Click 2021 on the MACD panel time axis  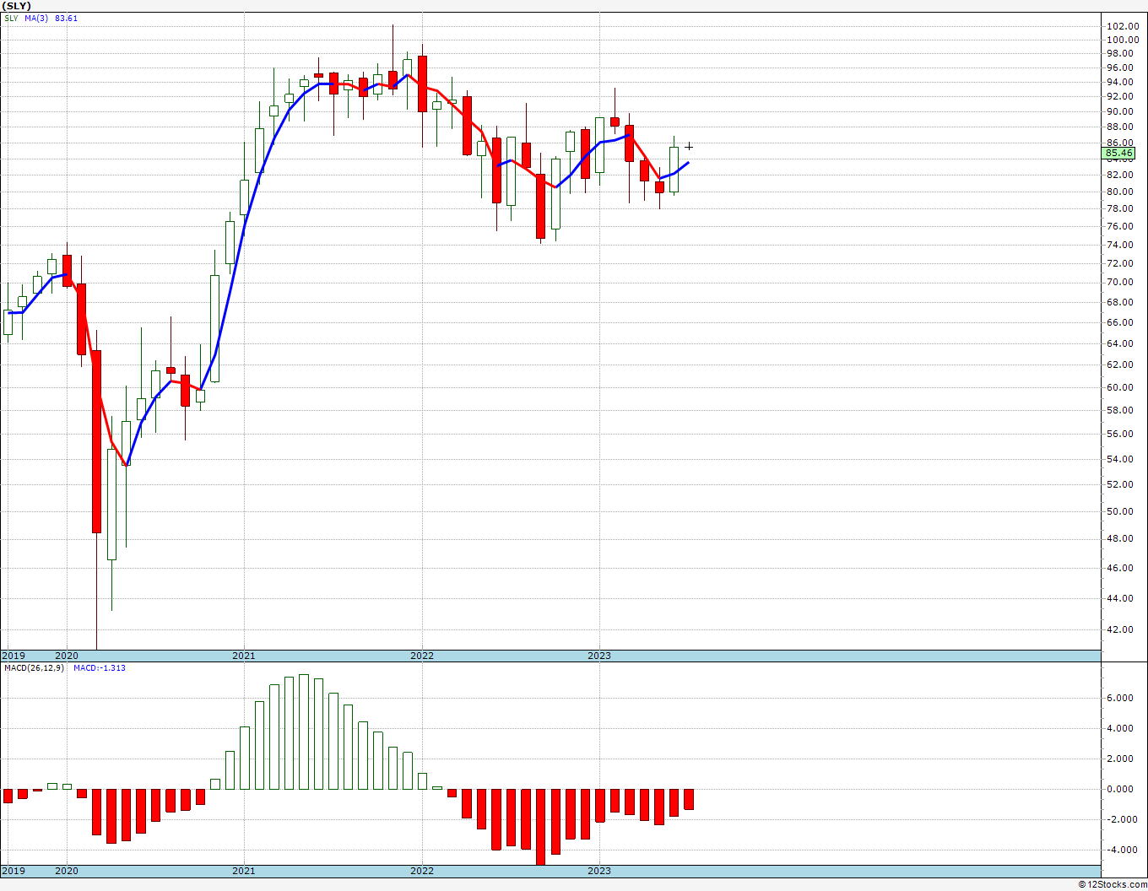244,871
